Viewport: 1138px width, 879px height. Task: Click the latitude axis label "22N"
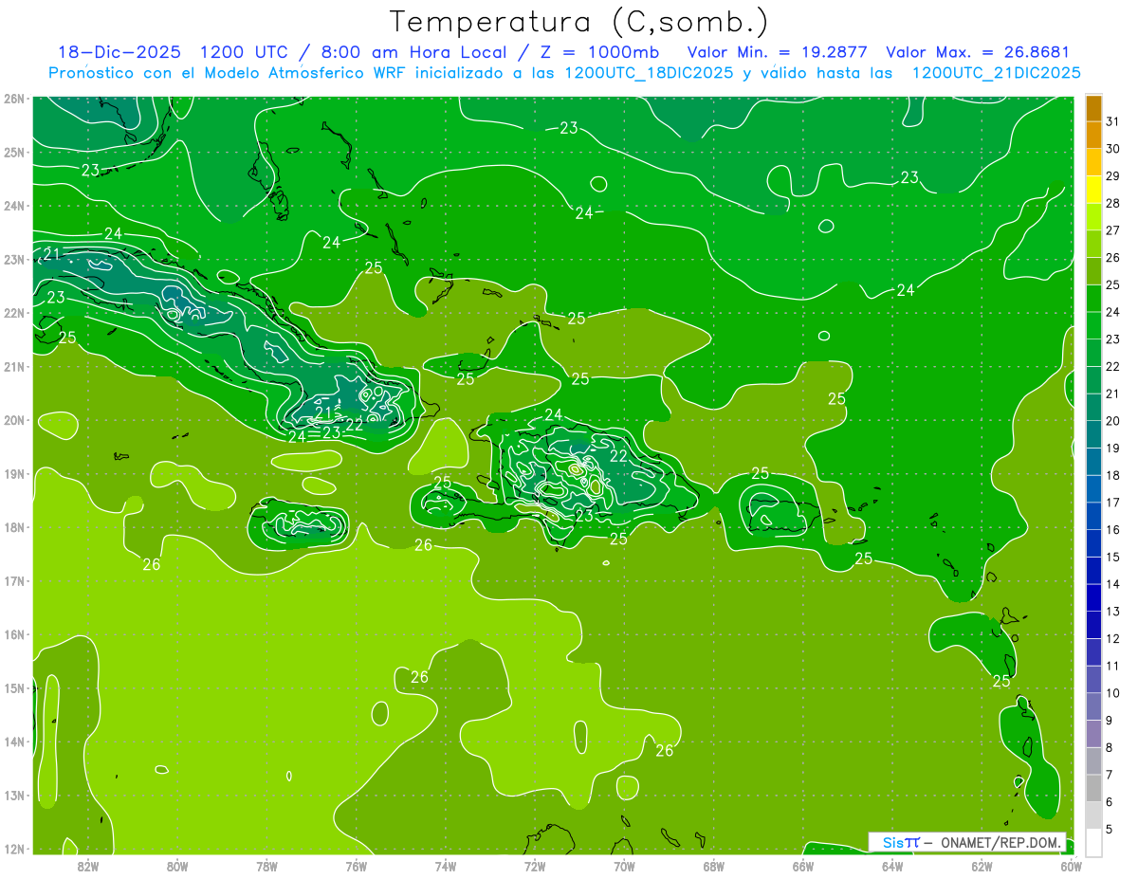pos(14,313)
